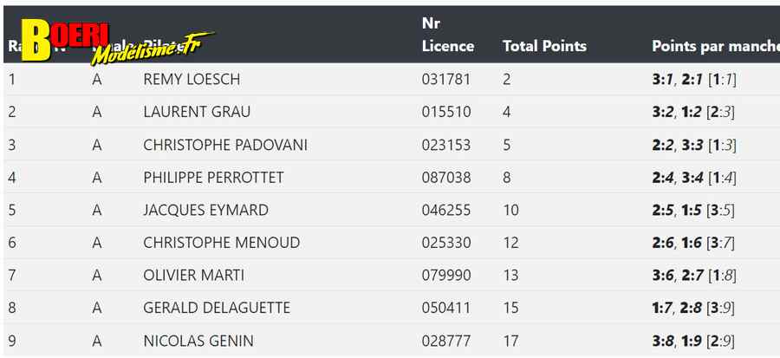Image resolution: width=780 pixels, height=358 pixels.
Task: Select the NICOLAS GENIN row
Action: [x=392, y=341]
